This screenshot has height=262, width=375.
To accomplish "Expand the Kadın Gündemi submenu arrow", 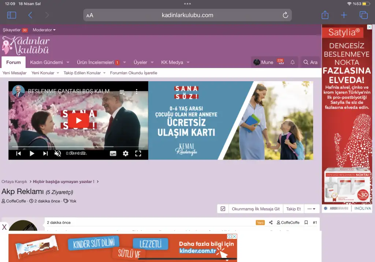I will point(68,63).
